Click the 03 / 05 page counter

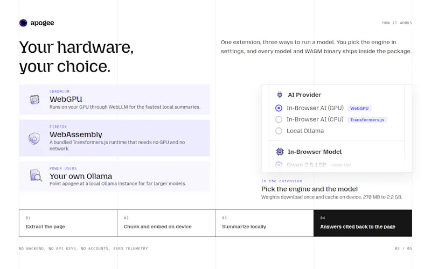point(403,249)
